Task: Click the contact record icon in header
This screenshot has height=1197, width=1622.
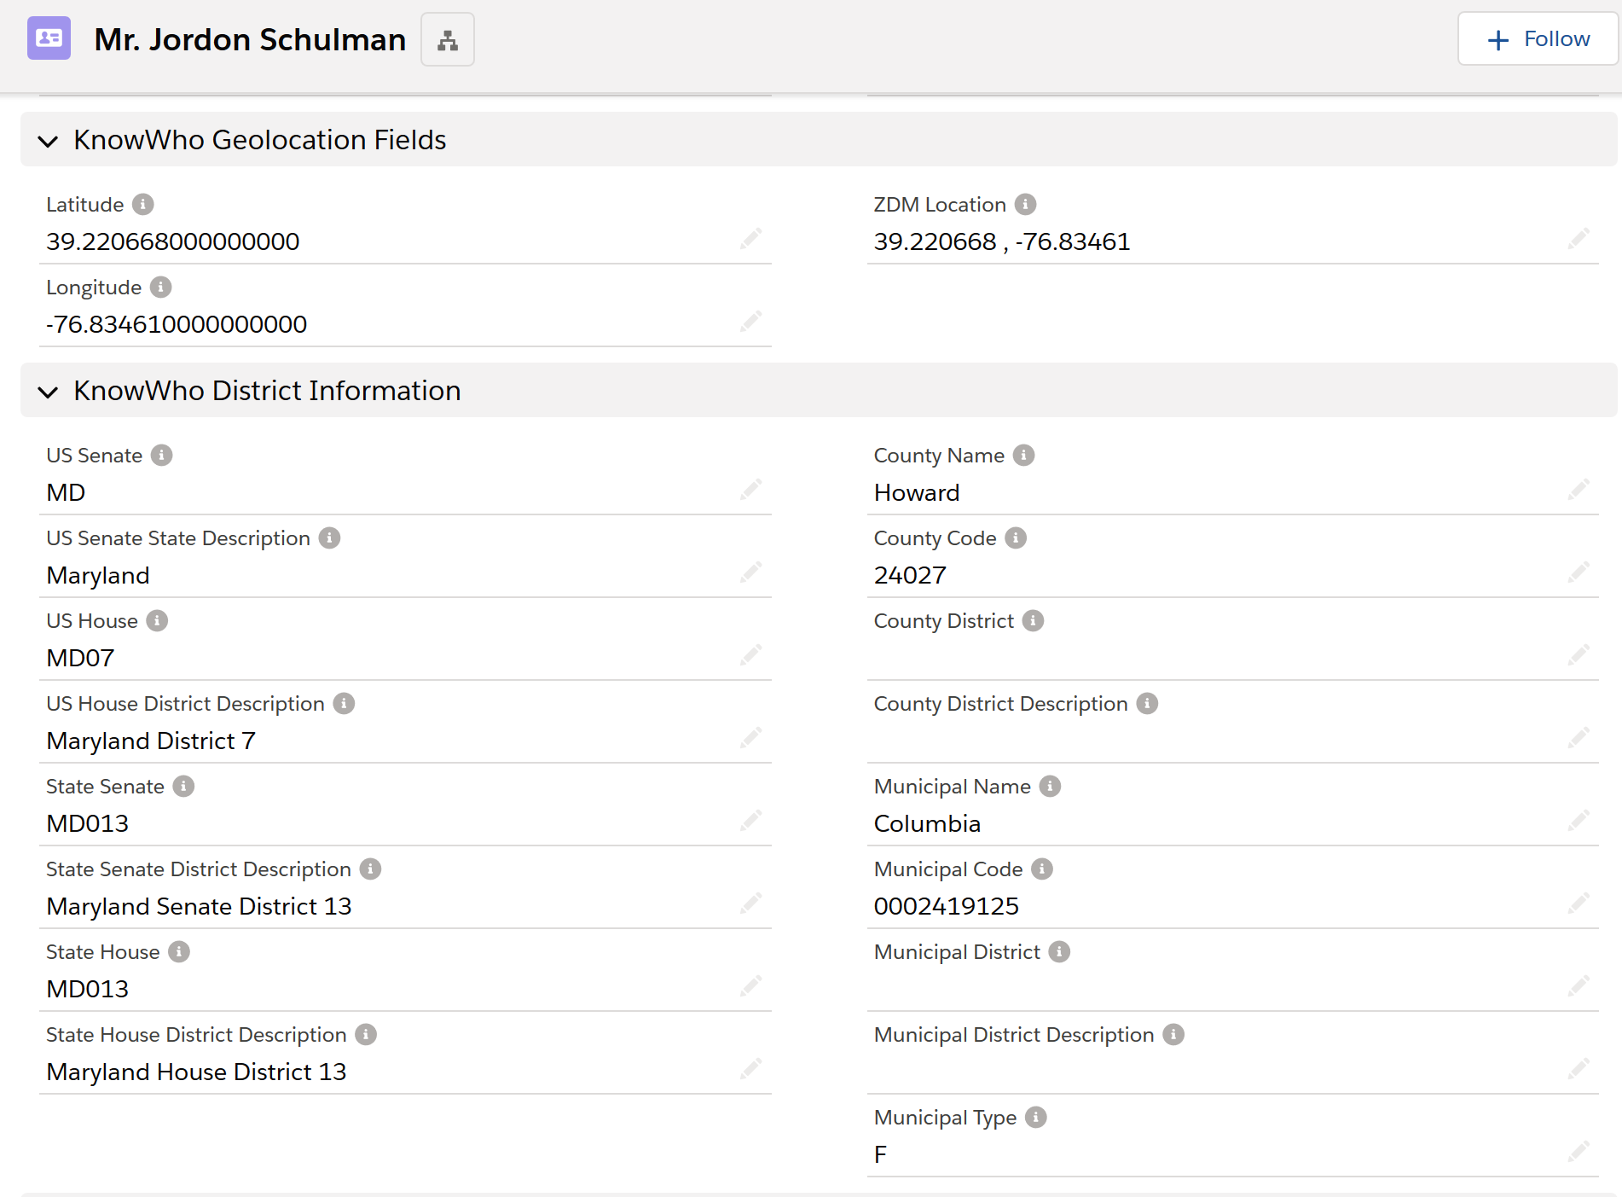Action: pyautogui.click(x=49, y=39)
